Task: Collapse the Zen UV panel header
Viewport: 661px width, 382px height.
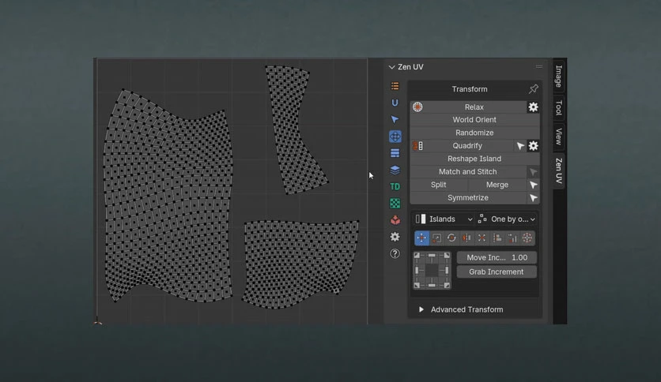Action: [x=406, y=67]
